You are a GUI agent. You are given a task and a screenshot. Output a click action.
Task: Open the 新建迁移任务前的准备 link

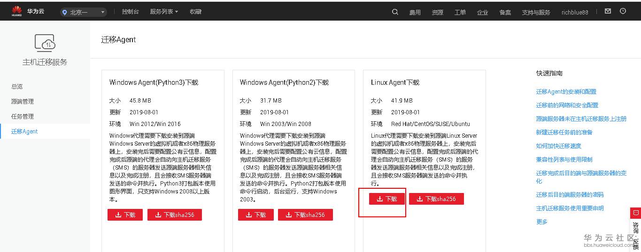click(x=564, y=133)
